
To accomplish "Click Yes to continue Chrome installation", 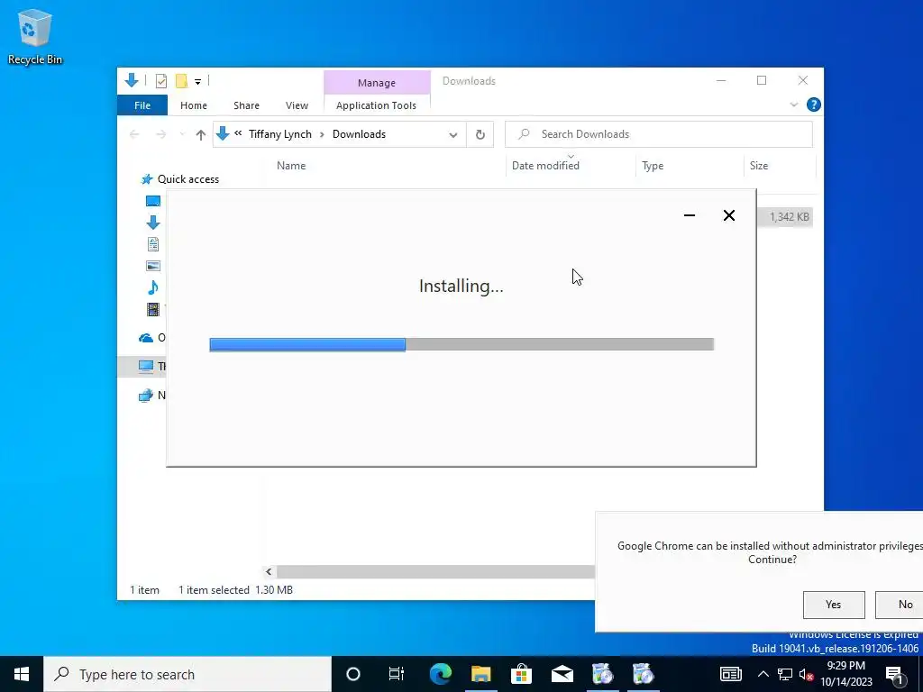I will pyautogui.click(x=834, y=605).
